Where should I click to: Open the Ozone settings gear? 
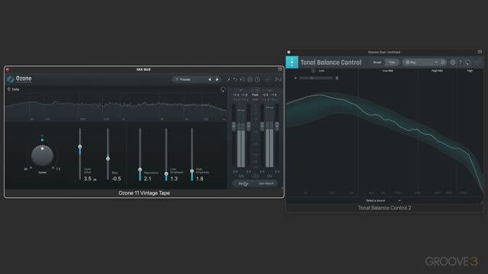tap(250, 79)
